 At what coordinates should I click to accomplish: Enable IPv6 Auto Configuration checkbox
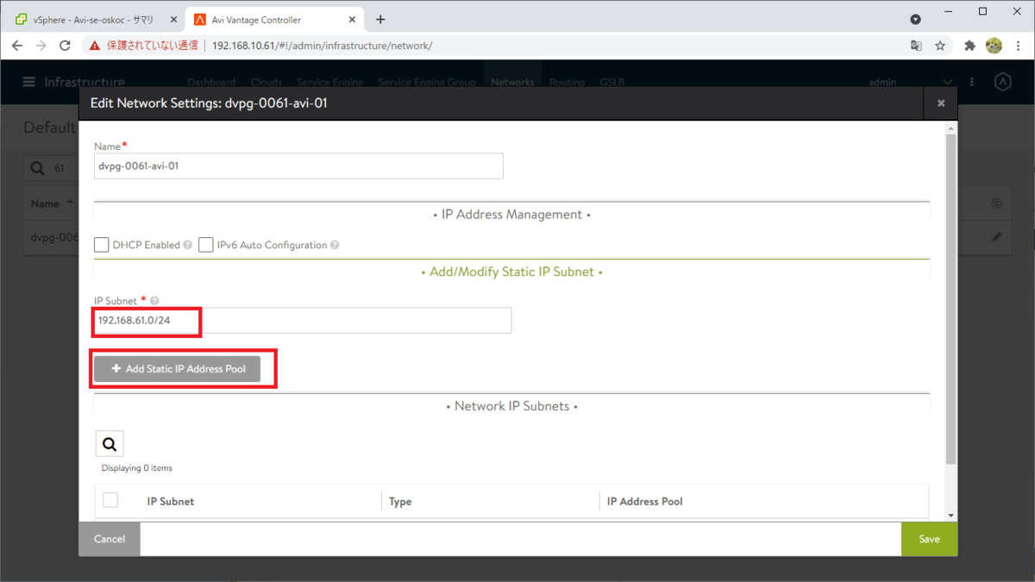[206, 245]
